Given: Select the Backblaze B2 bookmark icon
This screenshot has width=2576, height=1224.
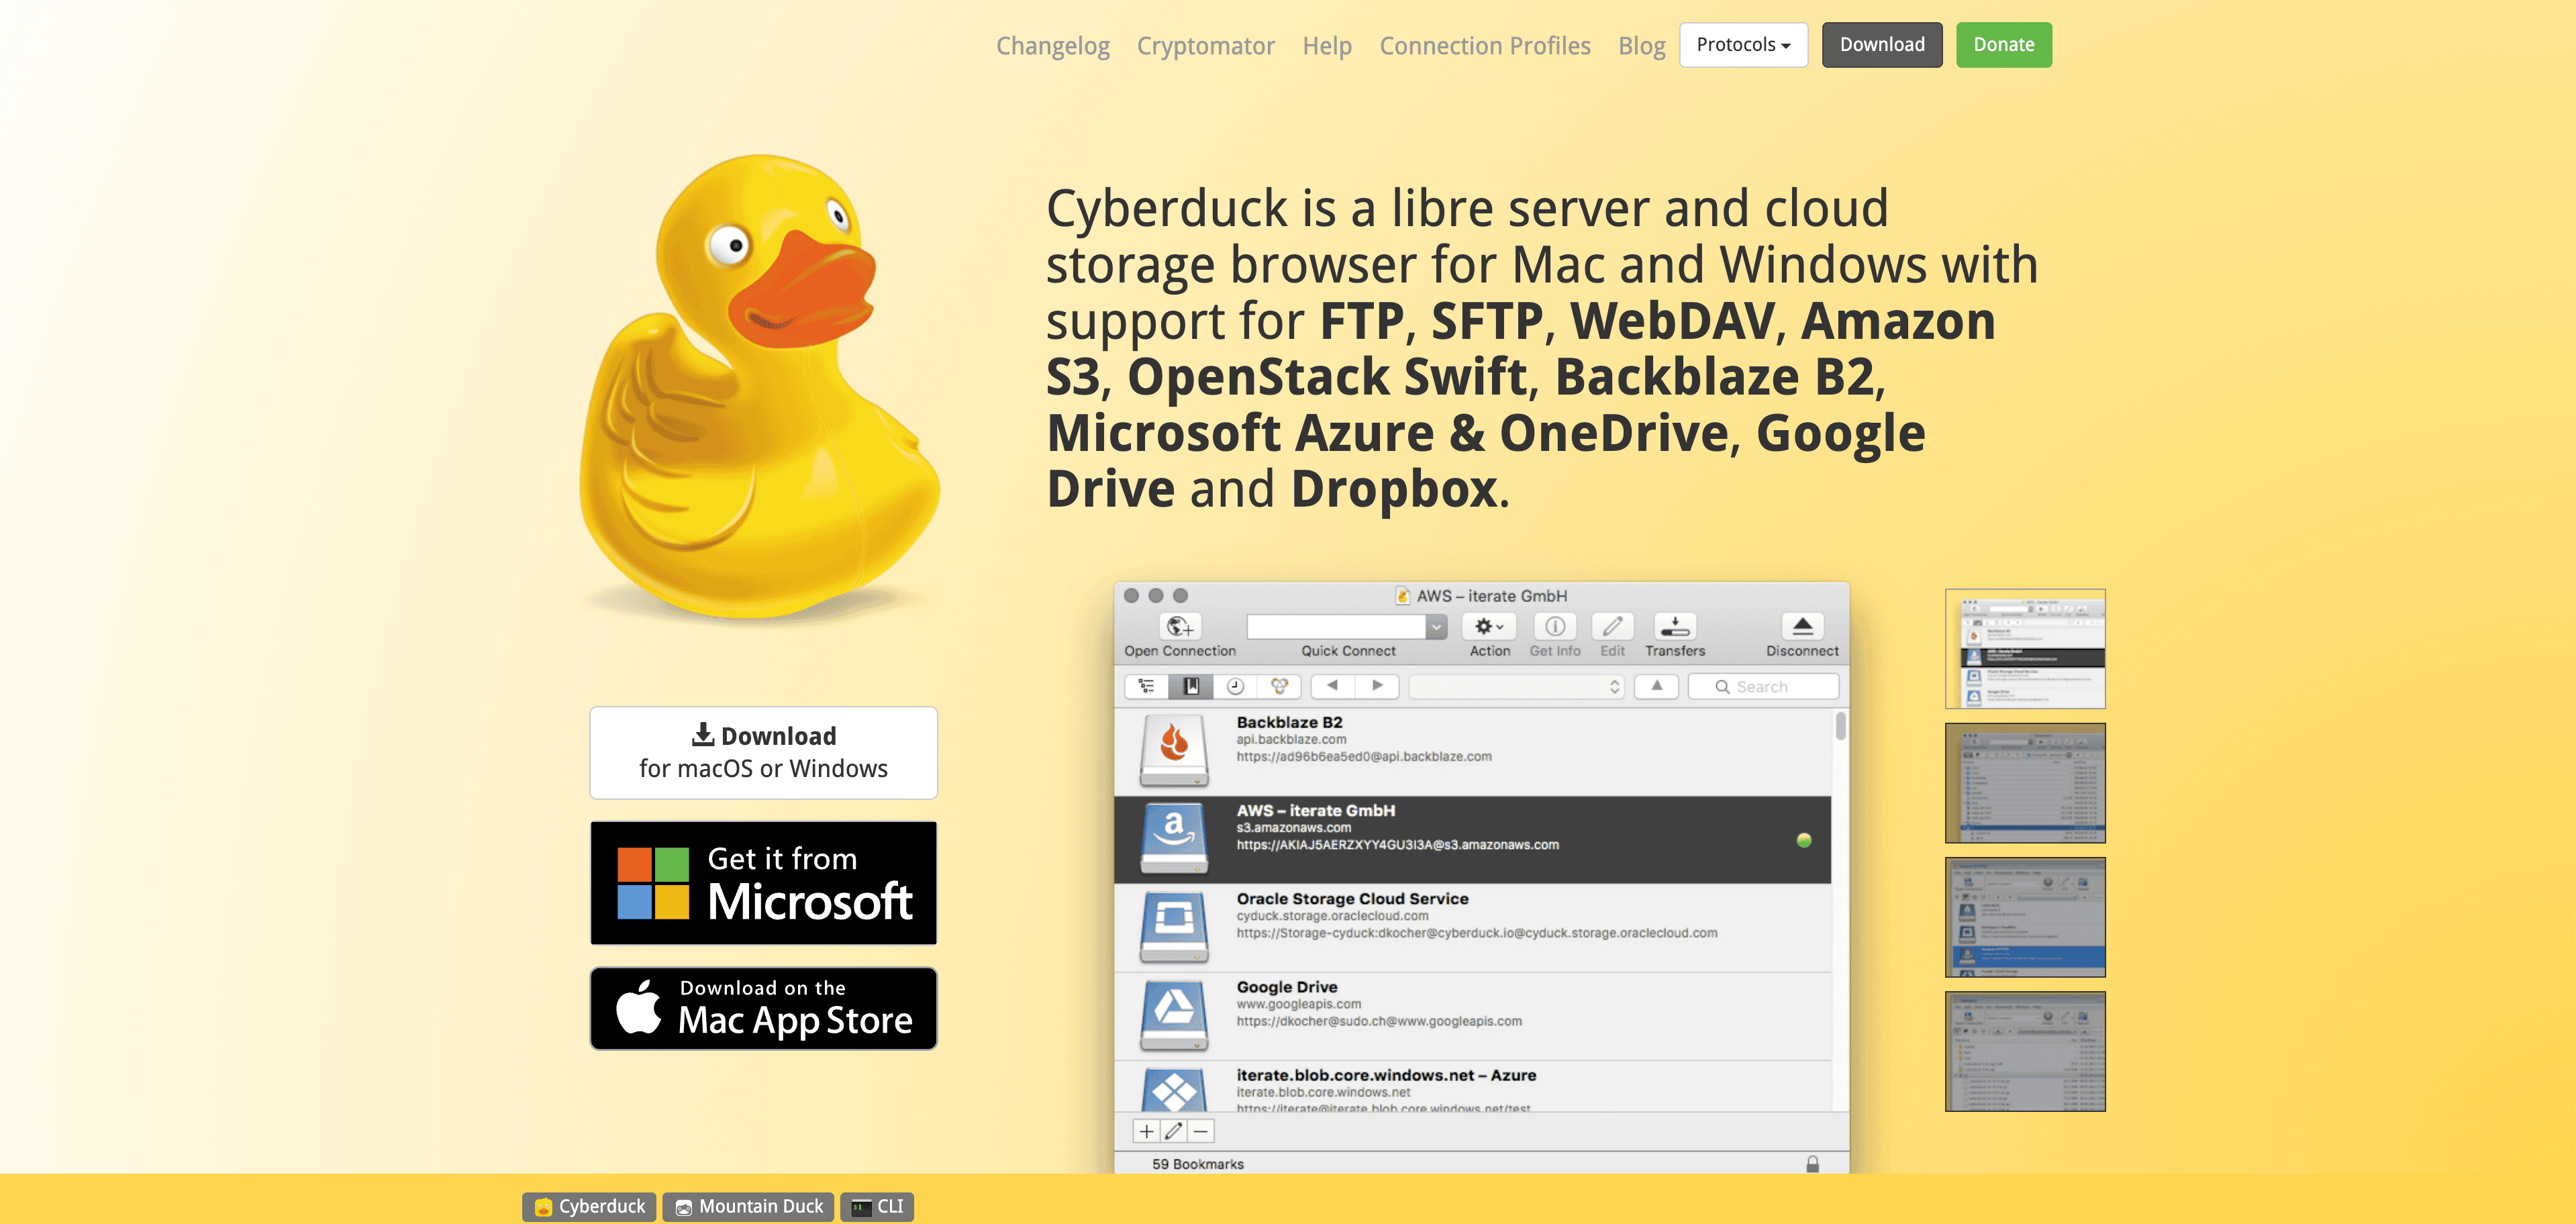Looking at the screenshot, I should [x=1174, y=750].
